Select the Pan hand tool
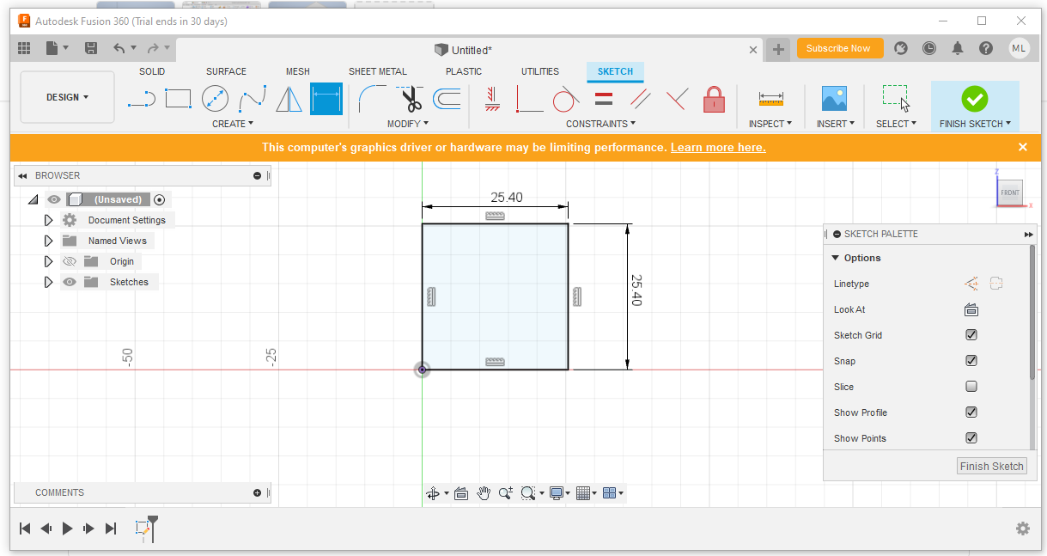The height and width of the screenshot is (556, 1047). pyautogui.click(x=484, y=493)
